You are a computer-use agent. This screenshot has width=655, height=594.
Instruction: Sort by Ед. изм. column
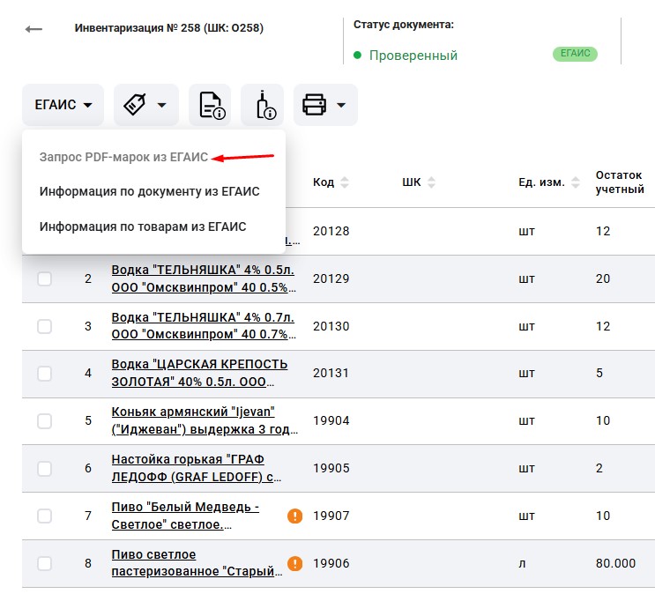pos(576,182)
